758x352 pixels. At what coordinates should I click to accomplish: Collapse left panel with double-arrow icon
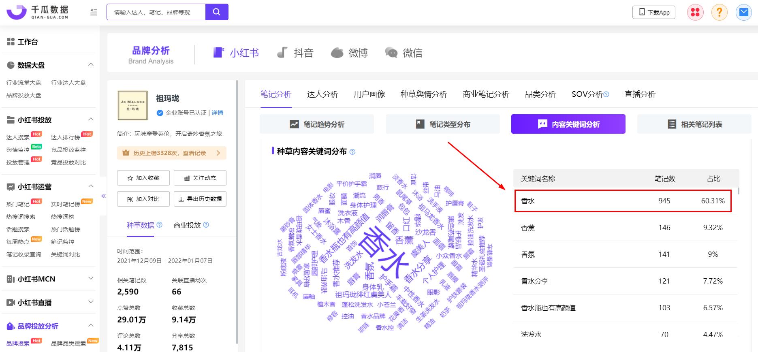tap(103, 196)
